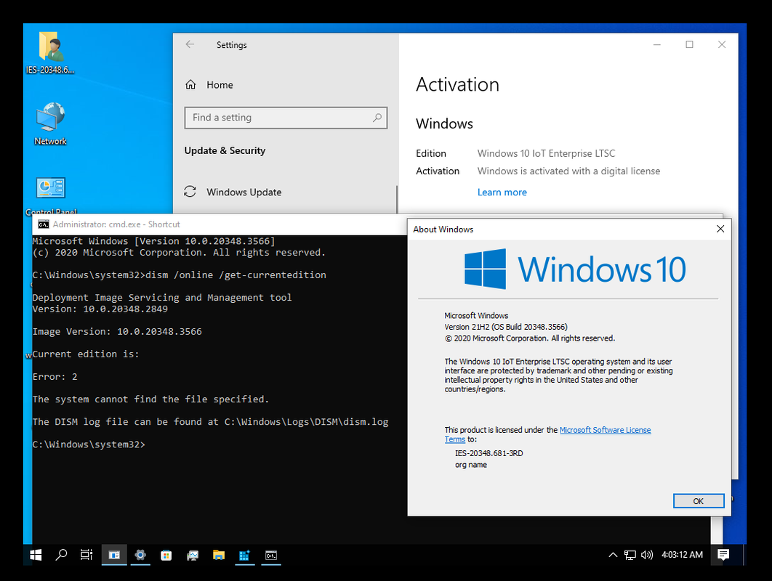Switch to cmd.exe taskbar icon
This screenshot has height=581, width=772.
click(271, 555)
